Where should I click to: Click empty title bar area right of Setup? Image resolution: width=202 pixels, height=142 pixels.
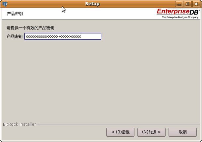pos(136,4)
